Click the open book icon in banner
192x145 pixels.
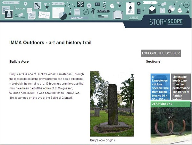118,15
